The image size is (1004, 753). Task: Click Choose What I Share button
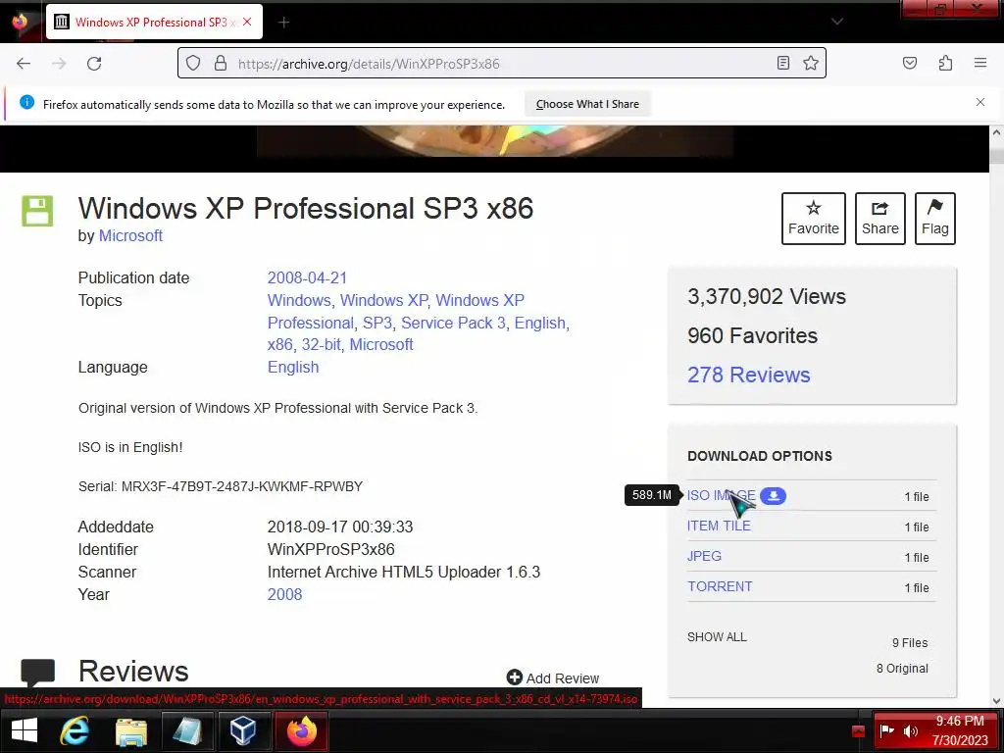click(587, 104)
